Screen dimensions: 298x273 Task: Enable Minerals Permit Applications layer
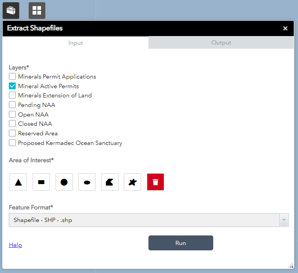tap(12, 77)
